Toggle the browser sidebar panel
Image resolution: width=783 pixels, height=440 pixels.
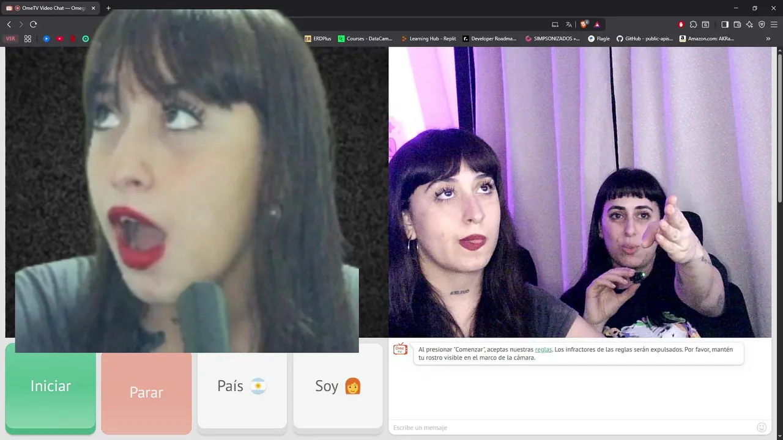725,24
